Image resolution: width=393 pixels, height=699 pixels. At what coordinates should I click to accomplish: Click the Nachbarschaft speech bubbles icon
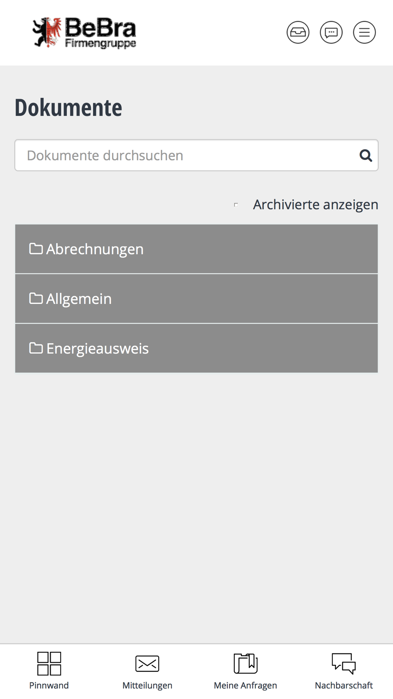(x=344, y=663)
